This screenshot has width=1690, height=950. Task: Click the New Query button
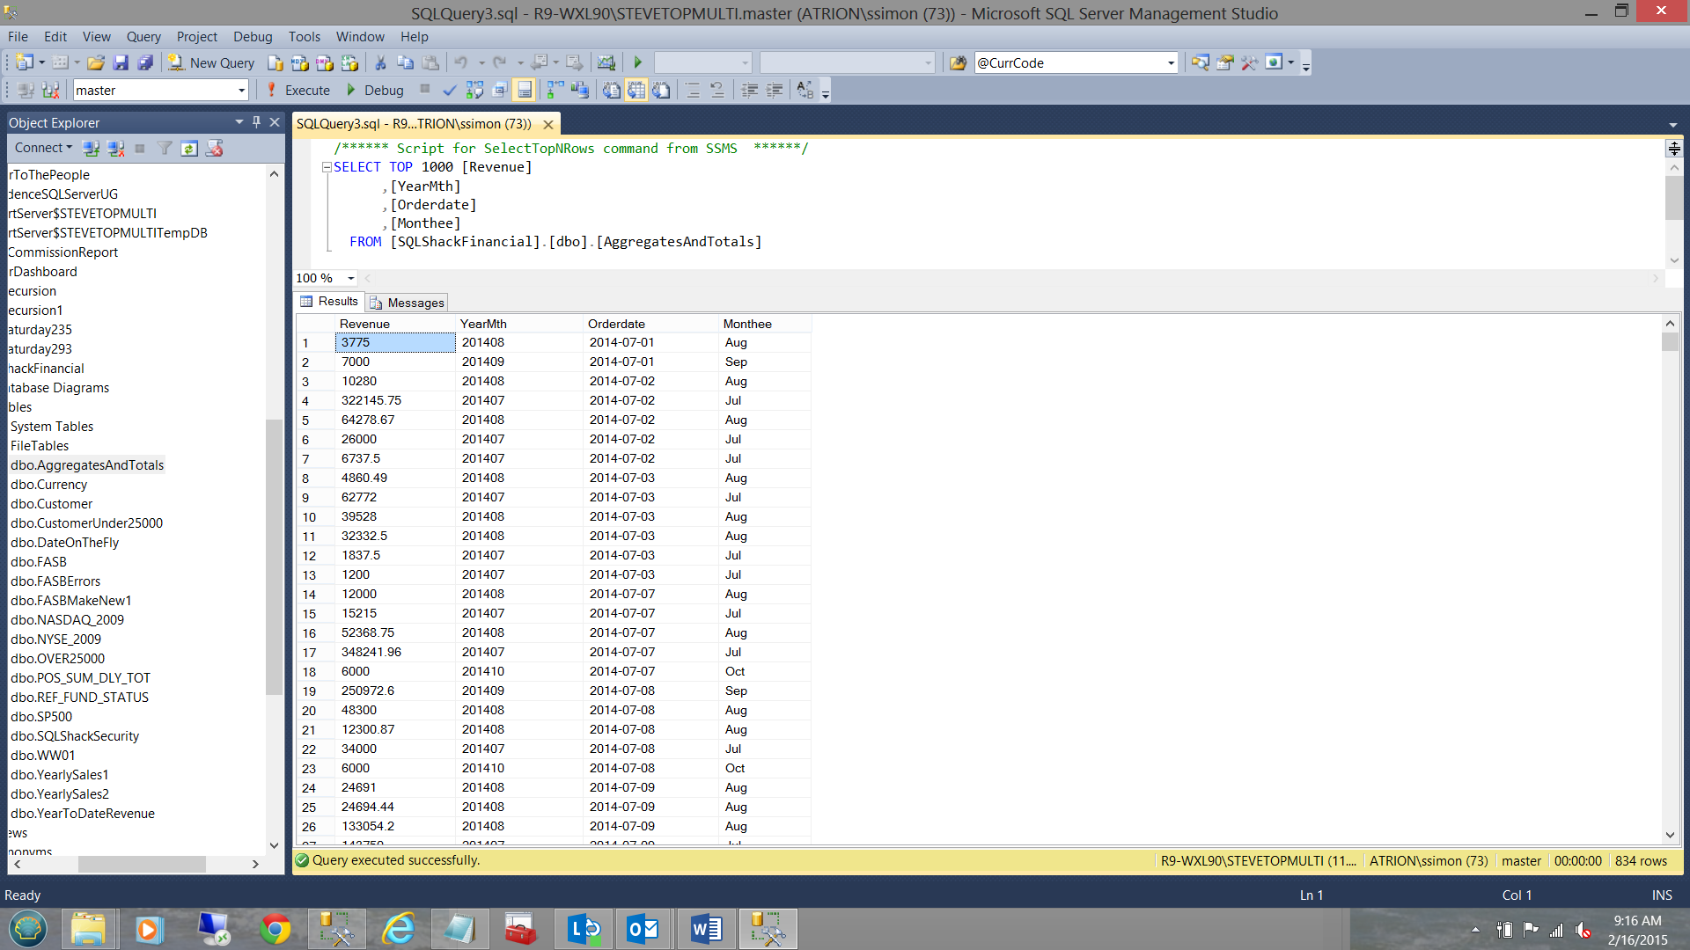coord(212,62)
